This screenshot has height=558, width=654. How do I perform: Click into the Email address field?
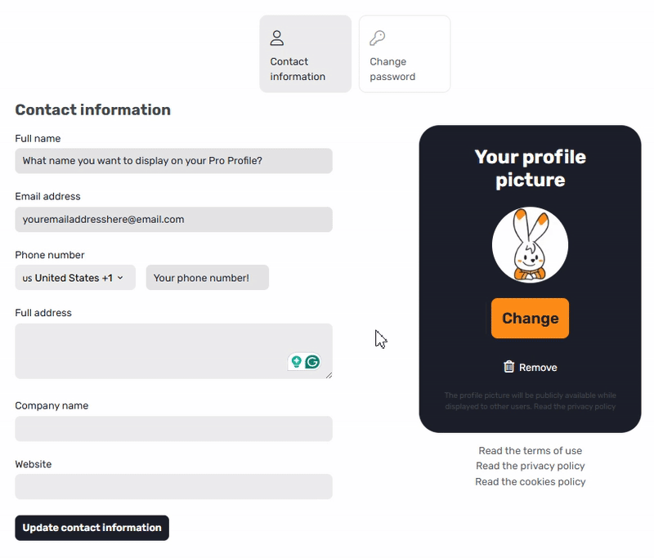pyautogui.click(x=173, y=220)
